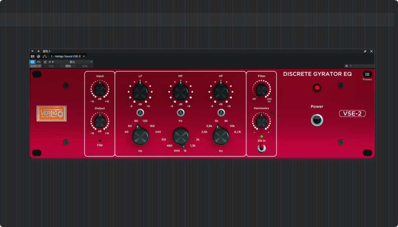Image resolution: width=398 pixels, height=227 pixels.
Task: Click the 自动化:关 automation button
Action: 35,66
